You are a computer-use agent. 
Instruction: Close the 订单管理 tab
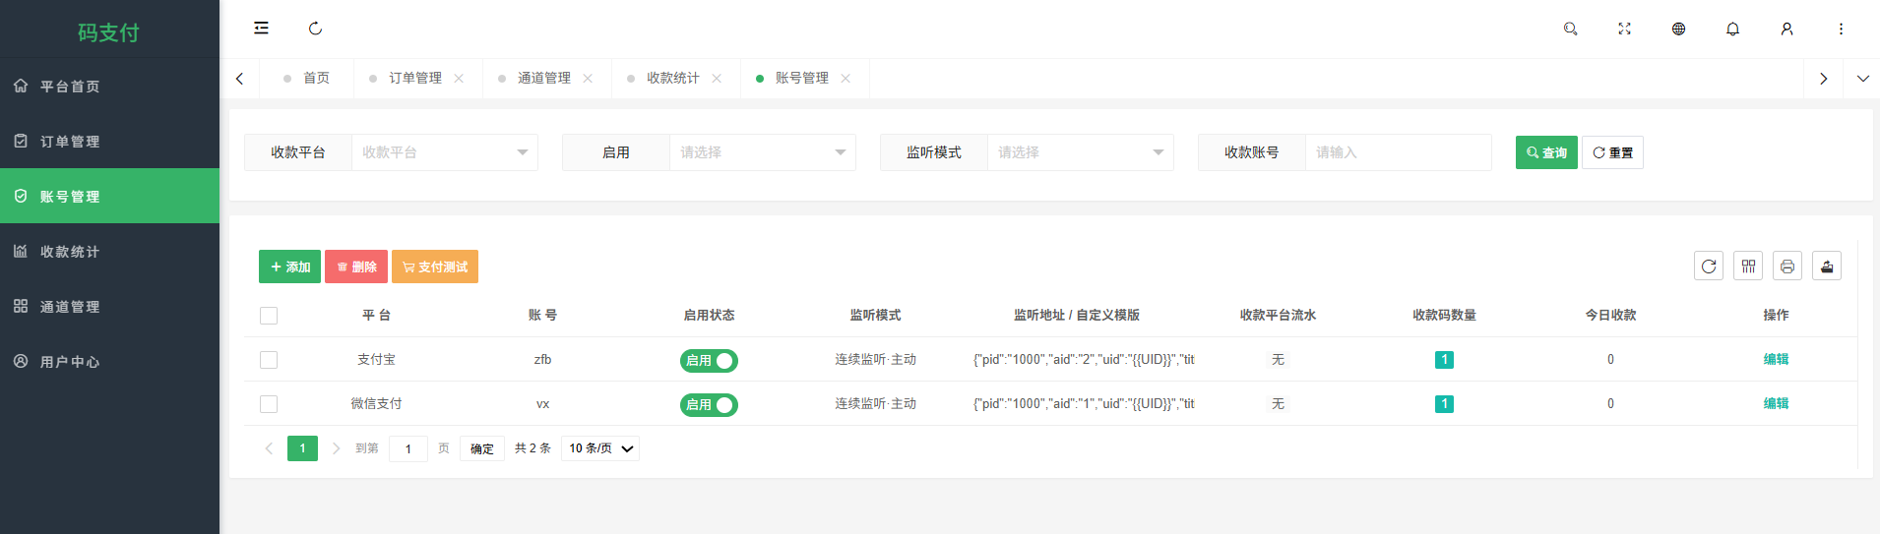pyautogui.click(x=459, y=79)
